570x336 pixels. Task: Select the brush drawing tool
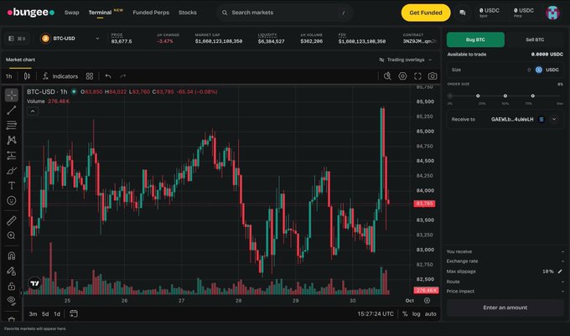coord(12,171)
